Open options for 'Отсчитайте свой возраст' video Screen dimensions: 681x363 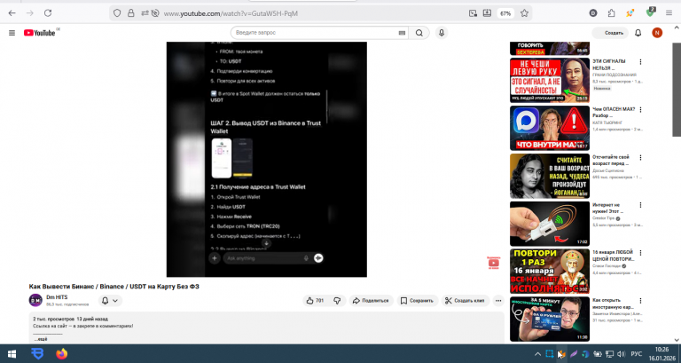point(640,158)
